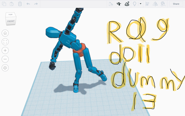Click the TOP face of view cube
Viewport: 185px width, 116px height.
pos(10,15)
